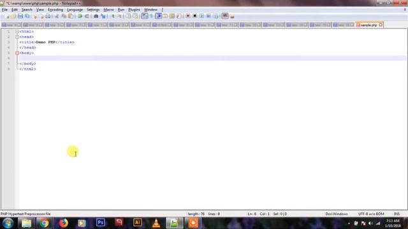The width and height of the screenshot is (408, 229).
Task: Open Firefox from the taskbar
Action: [63, 223]
